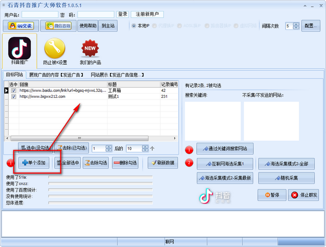This screenshot has height=247, width=326.
Task: Click record number 231 cell
Action: pyautogui.click(x=169, y=96)
